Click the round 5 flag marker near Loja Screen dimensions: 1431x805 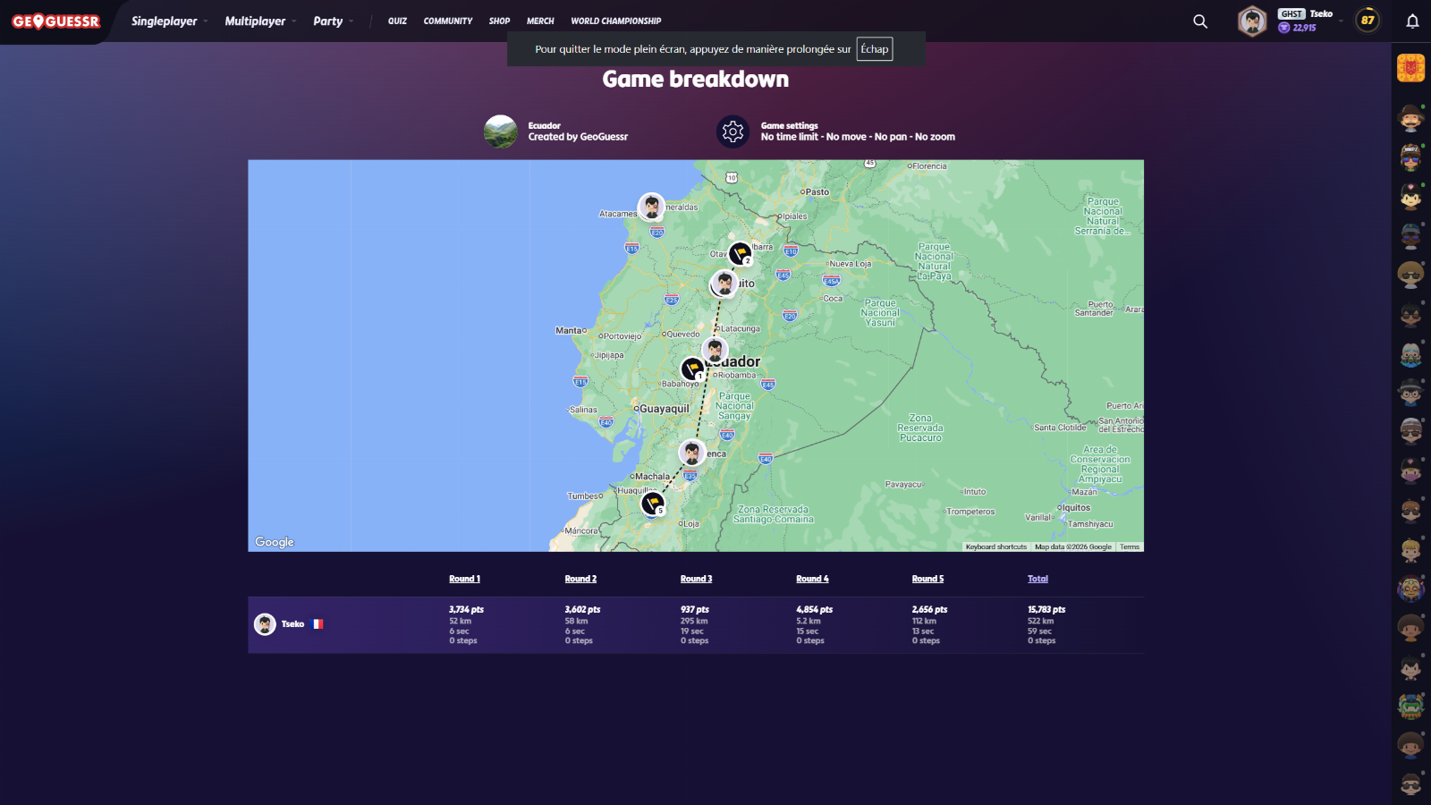[654, 504]
